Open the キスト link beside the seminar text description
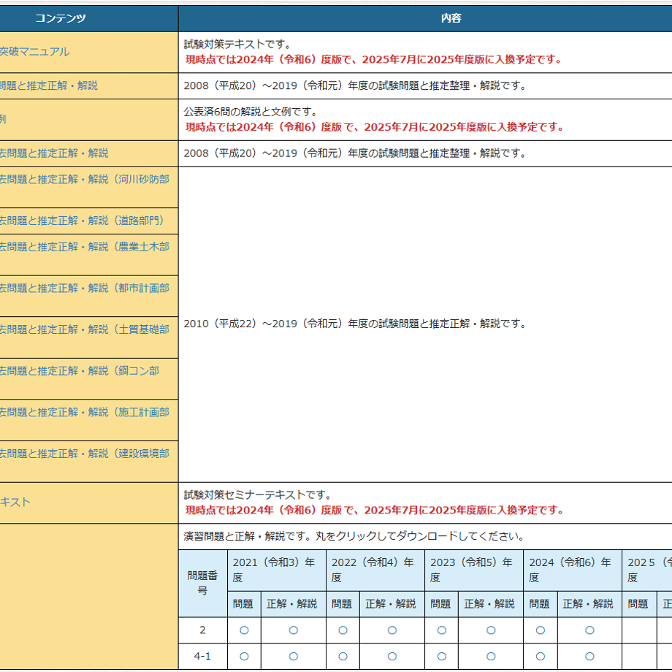Screen dimensions: 672x672 [15, 503]
